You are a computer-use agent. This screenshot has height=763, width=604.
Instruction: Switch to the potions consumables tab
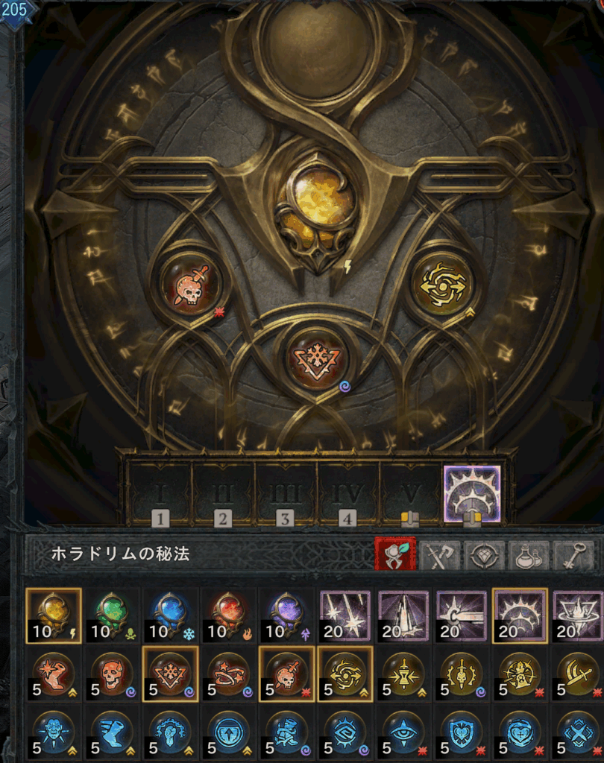(x=529, y=554)
